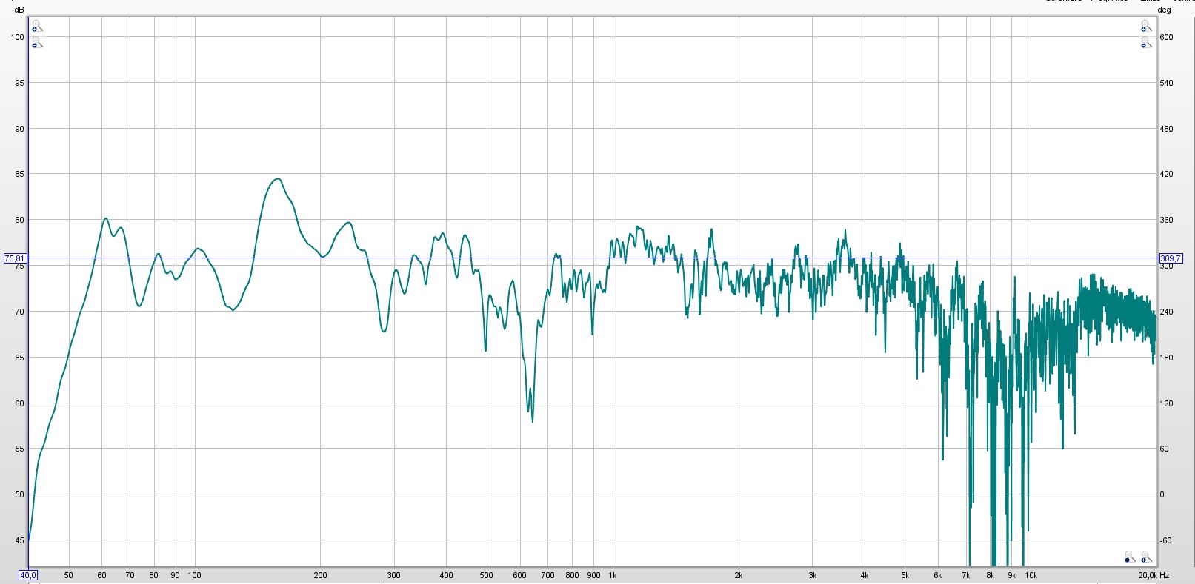The height and width of the screenshot is (584, 1195).
Task: Click the 95 label on the dB axis
Action: (x=19, y=83)
